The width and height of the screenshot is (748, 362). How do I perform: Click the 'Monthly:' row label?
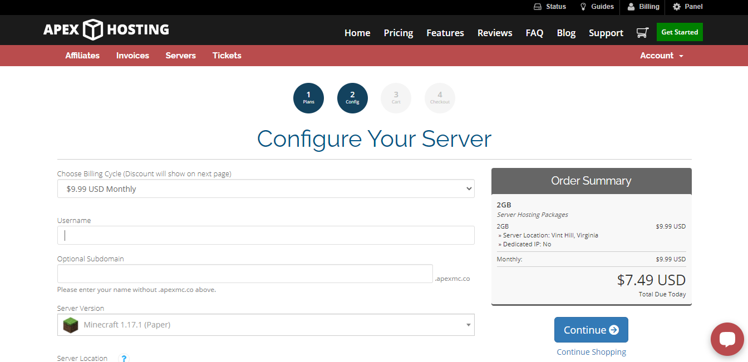(510, 259)
